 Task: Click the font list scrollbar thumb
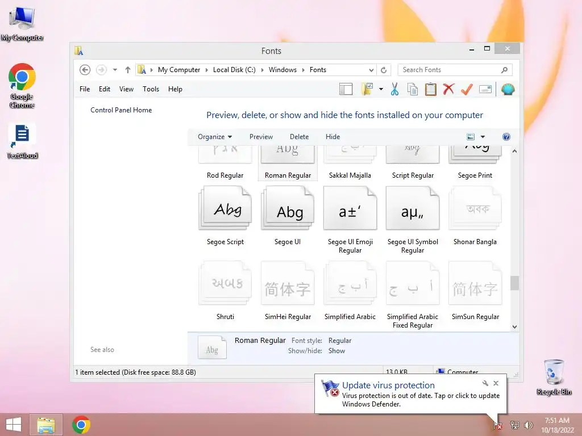(514, 283)
